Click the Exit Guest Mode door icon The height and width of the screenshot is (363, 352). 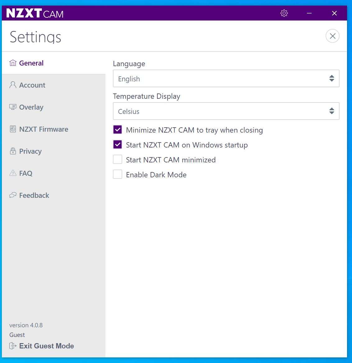coord(13,346)
